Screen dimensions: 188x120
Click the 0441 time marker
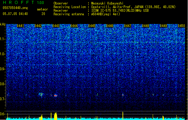coord(20,26)
